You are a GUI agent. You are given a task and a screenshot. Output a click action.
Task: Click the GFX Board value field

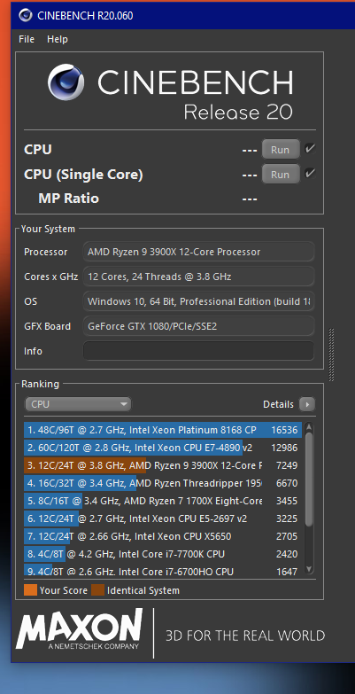198,326
